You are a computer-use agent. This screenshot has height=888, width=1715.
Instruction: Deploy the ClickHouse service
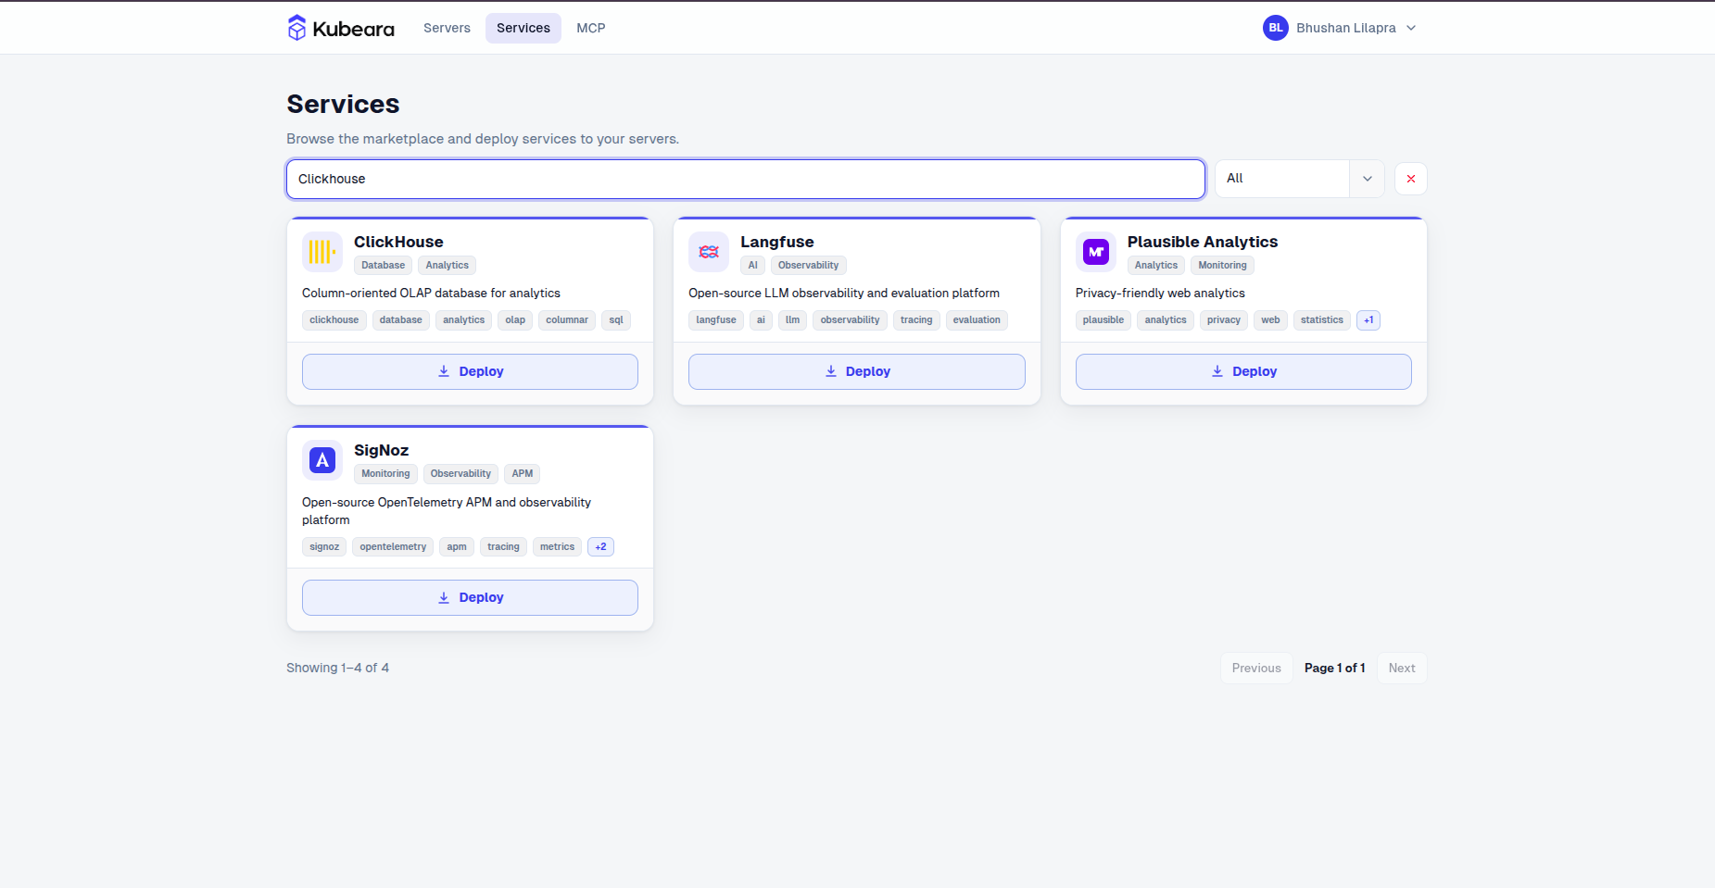[x=470, y=371]
